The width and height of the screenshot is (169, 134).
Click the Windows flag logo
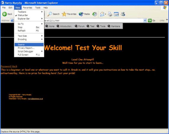click(165, 8)
